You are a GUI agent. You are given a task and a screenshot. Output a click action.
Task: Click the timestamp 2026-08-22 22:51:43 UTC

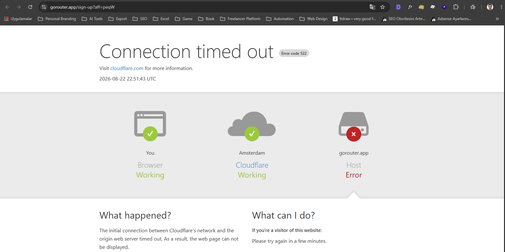pos(128,79)
